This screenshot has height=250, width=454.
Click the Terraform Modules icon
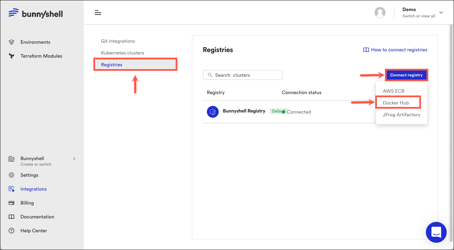[11, 56]
